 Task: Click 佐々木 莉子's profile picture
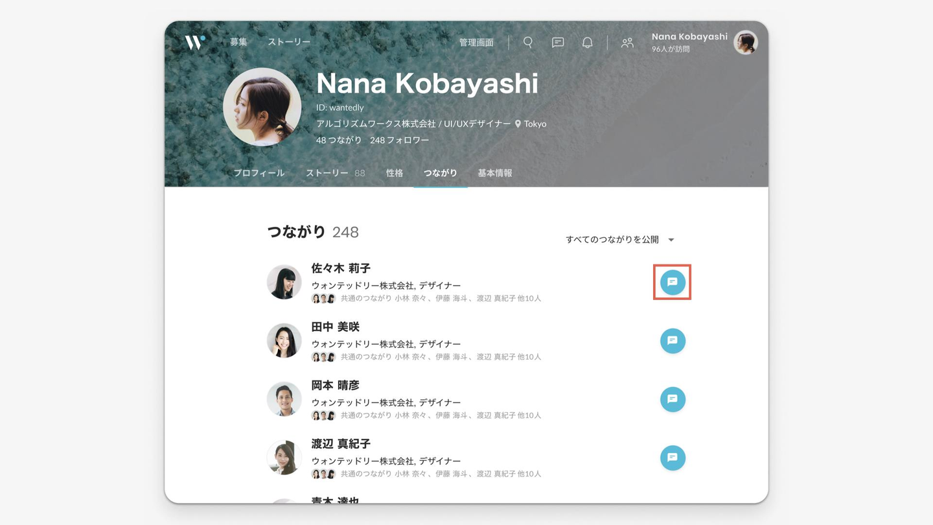[284, 282]
